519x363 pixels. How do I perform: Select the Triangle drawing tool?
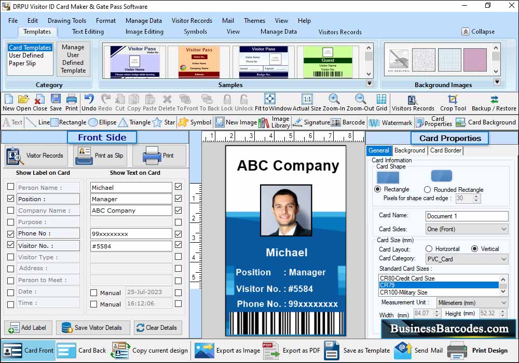(135, 122)
